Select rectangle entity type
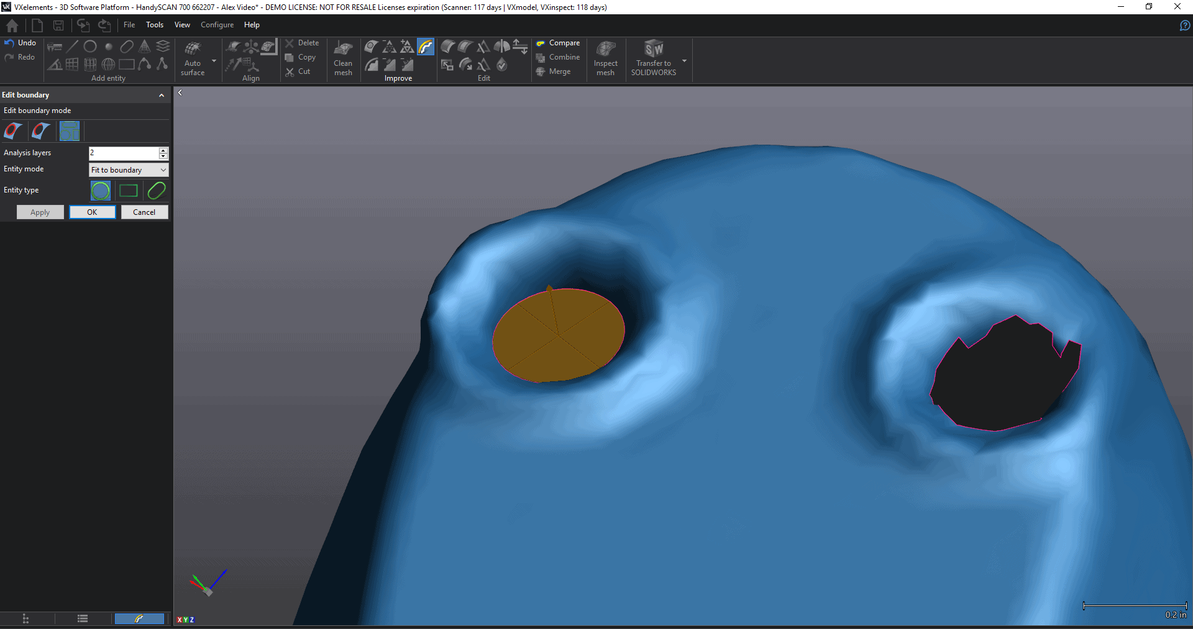Image resolution: width=1193 pixels, height=629 pixels. [129, 191]
